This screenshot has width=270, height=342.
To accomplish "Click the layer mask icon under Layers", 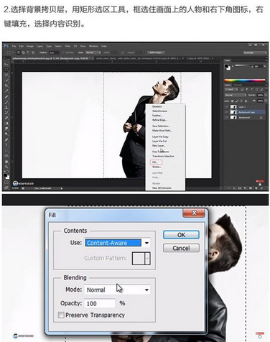I will (x=240, y=188).
